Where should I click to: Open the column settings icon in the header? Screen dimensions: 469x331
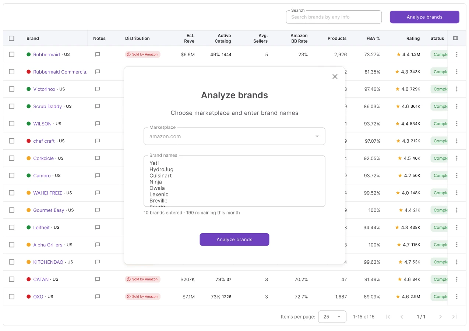pos(455,38)
